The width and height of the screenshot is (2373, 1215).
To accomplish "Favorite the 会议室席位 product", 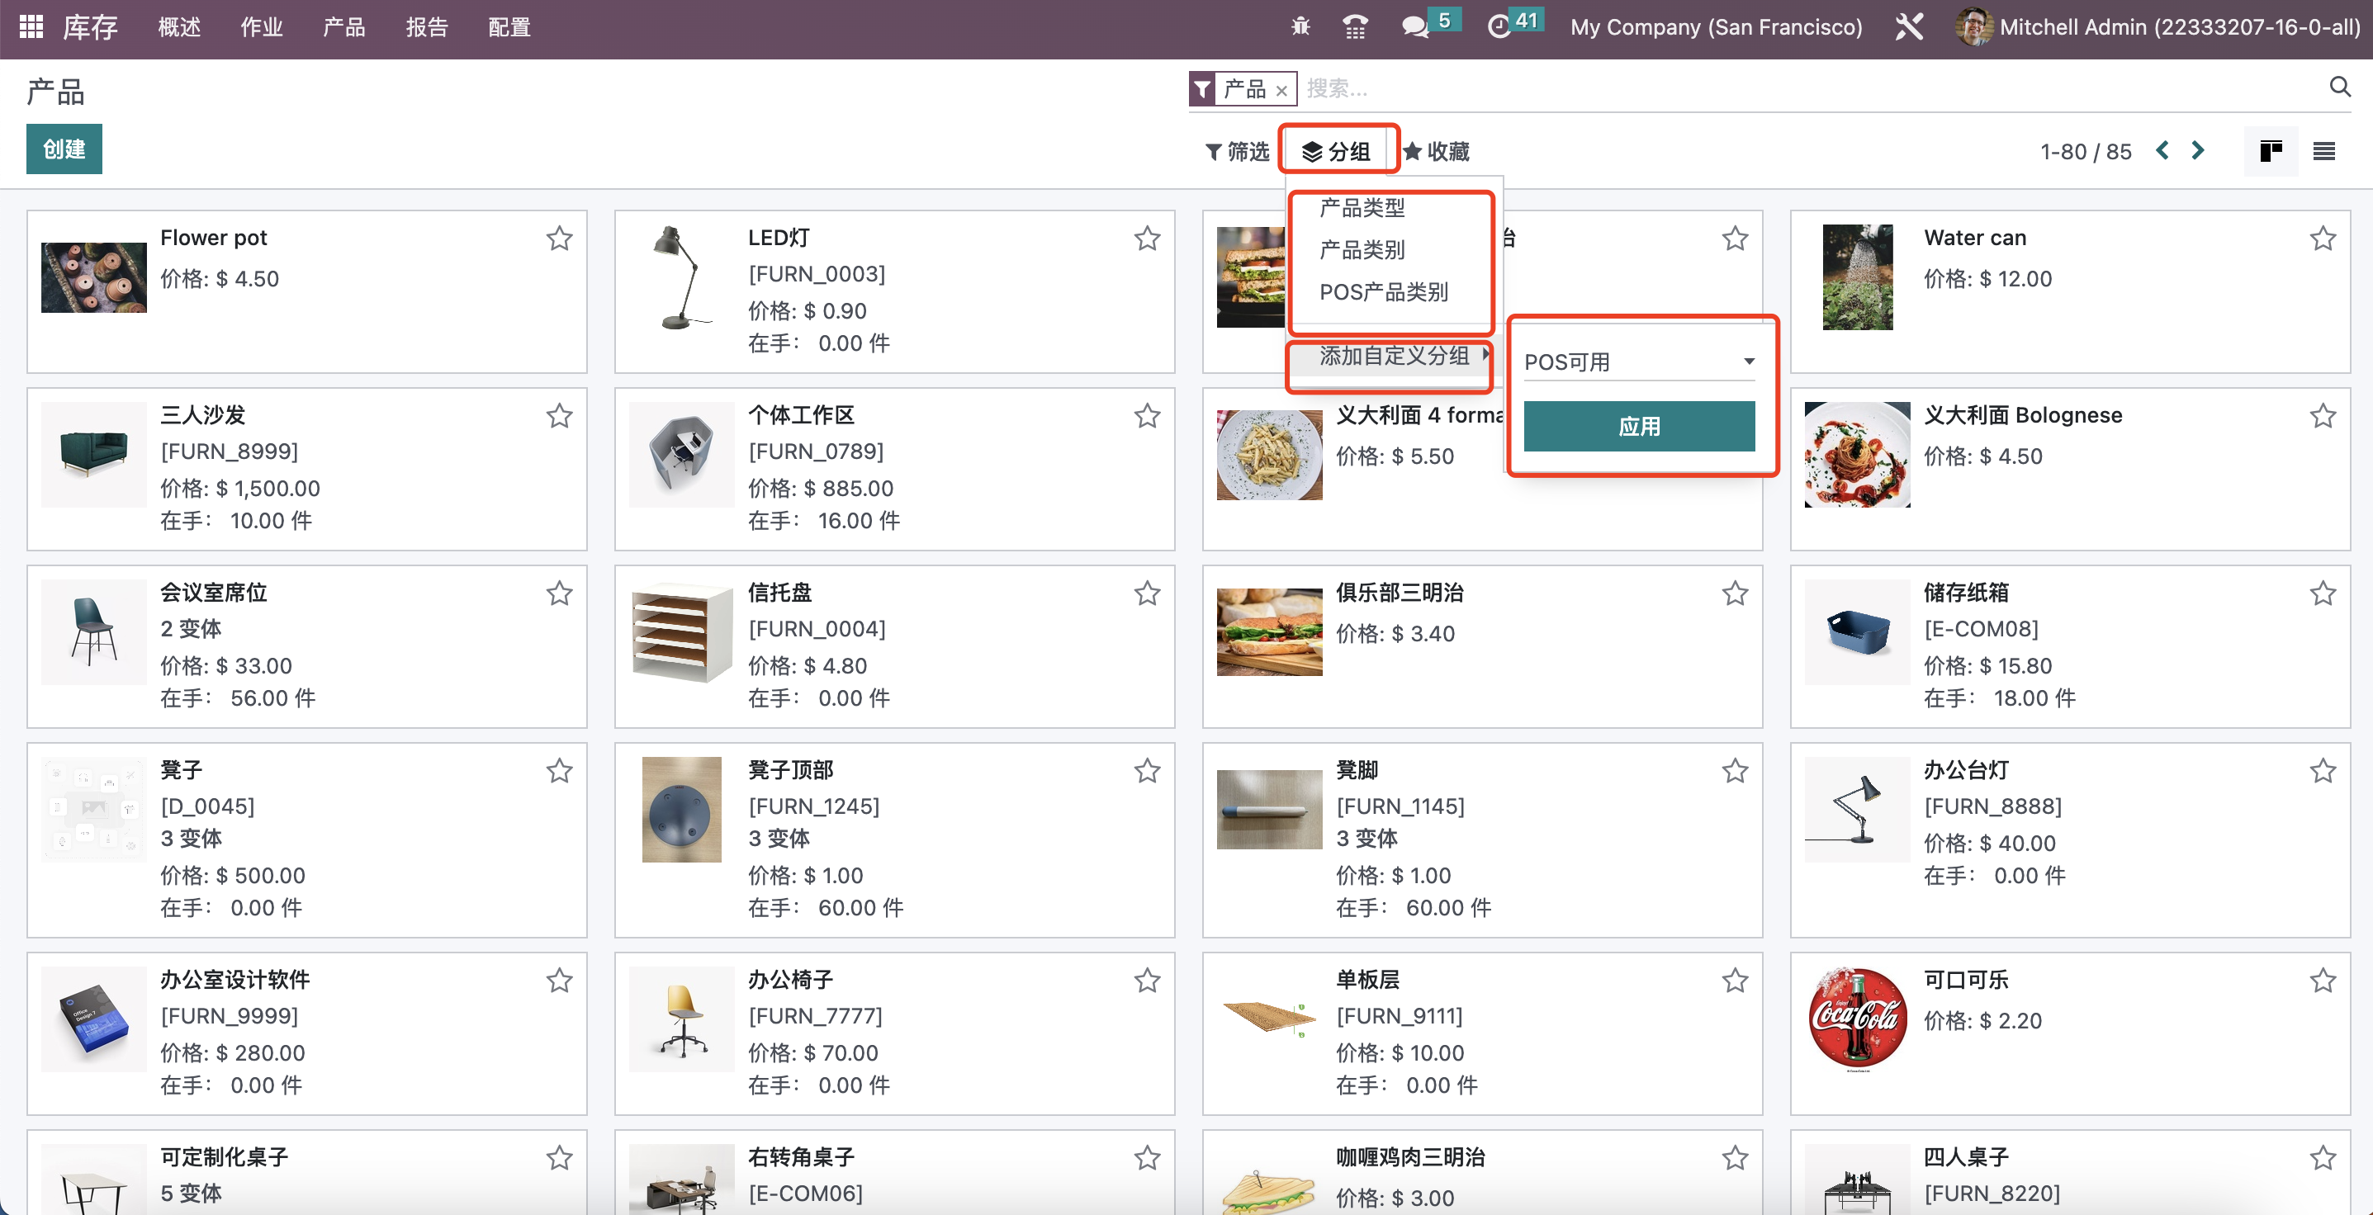I will coord(559,593).
